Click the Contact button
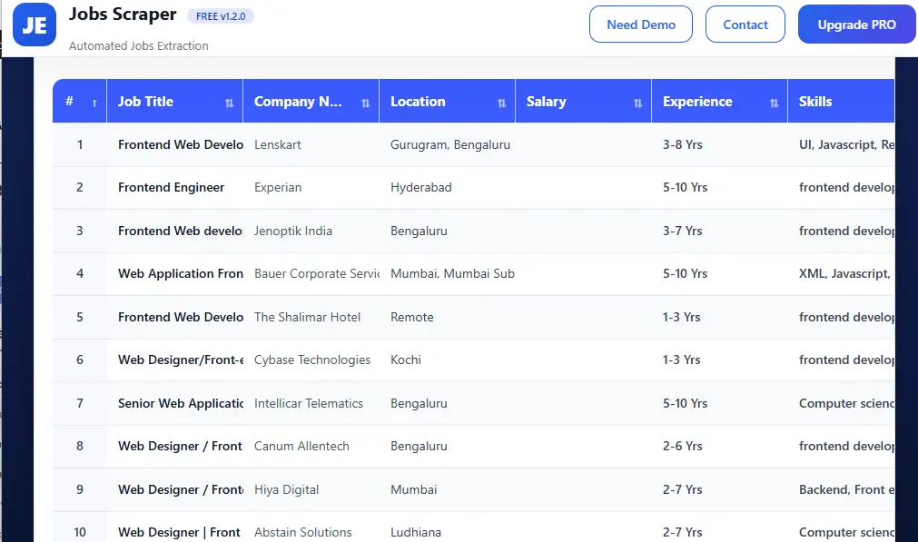The image size is (918, 542). click(745, 25)
